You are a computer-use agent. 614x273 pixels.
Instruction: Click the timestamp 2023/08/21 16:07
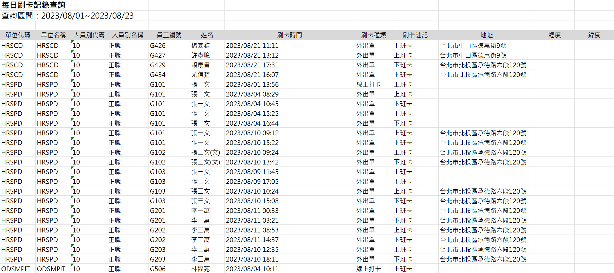(252, 75)
